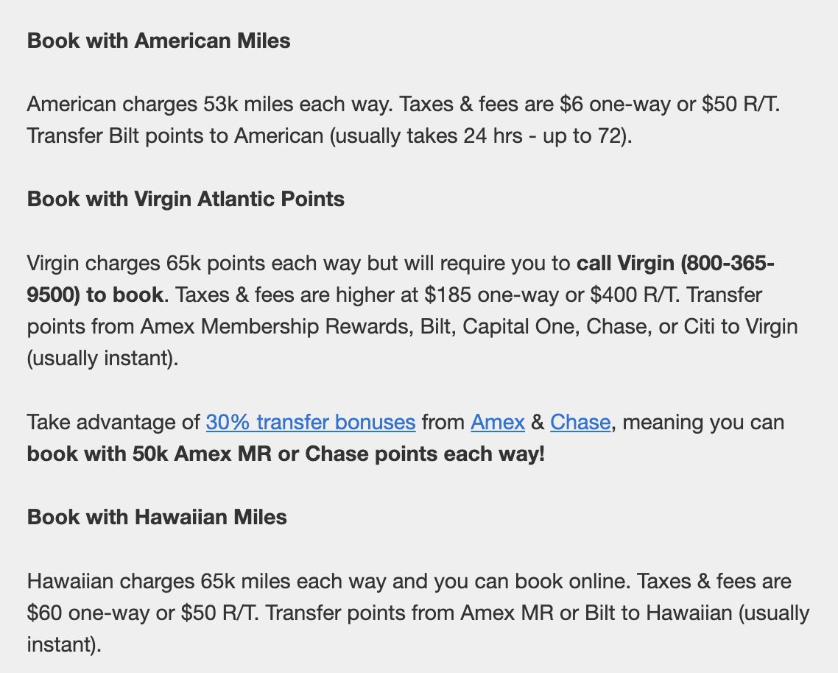This screenshot has height=673, width=838.
Task: Click the 'Book with Hawaiian Miles' heading
Action: [x=157, y=517]
